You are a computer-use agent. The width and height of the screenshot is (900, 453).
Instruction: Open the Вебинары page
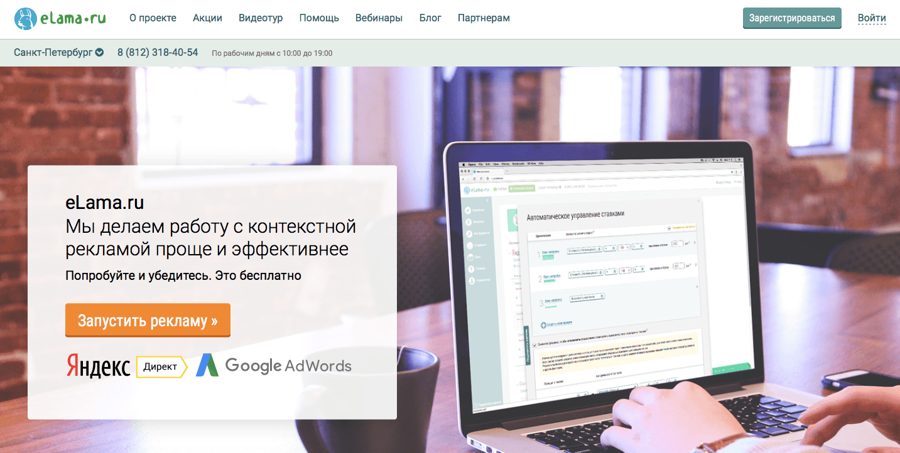click(379, 18)
